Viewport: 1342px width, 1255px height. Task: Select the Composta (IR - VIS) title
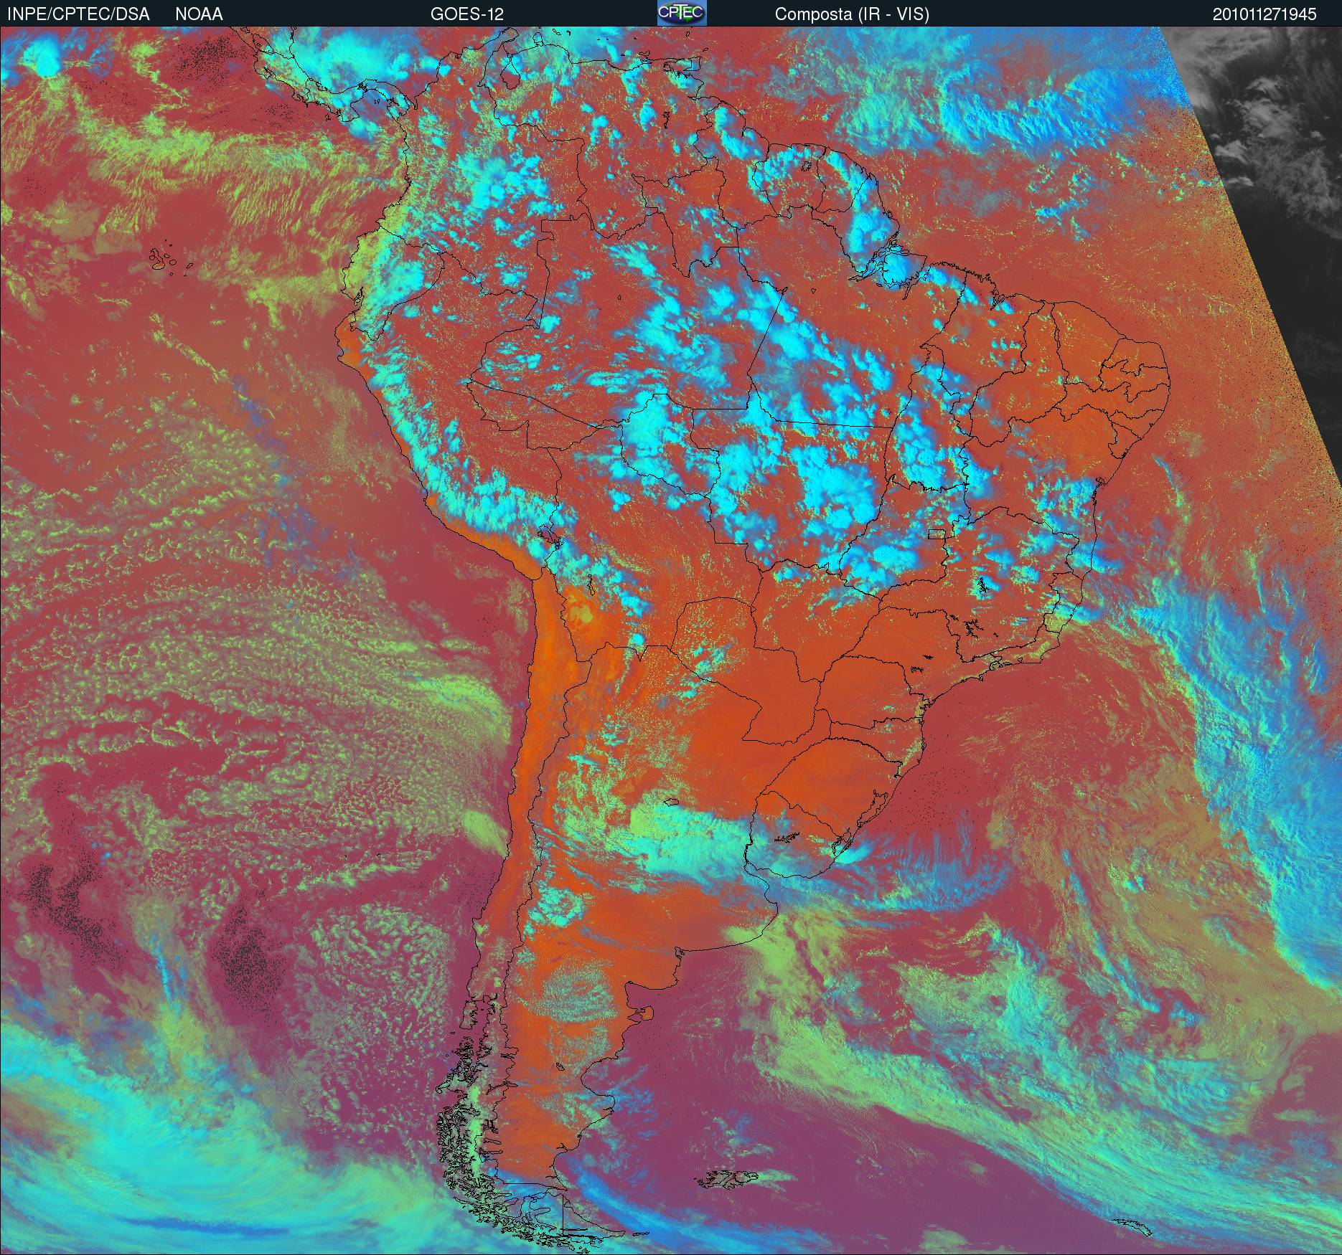[x=852, y=14]
